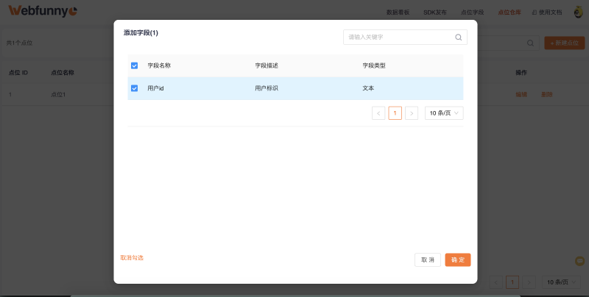Click the 用户id field name cell
Viewport: 589px width, 297px height.
(155, 88)
